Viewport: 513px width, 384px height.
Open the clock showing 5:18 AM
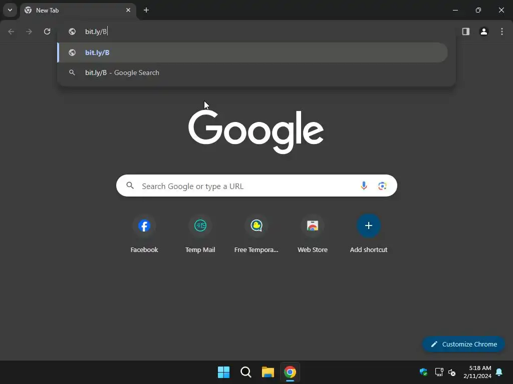point(477,372)
